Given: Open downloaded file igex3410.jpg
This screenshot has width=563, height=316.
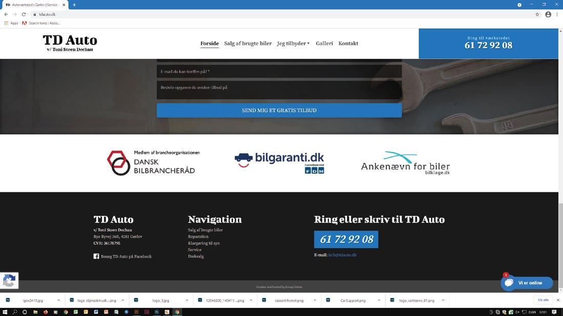Looking at the screenshot, I should tap(33, 301).
